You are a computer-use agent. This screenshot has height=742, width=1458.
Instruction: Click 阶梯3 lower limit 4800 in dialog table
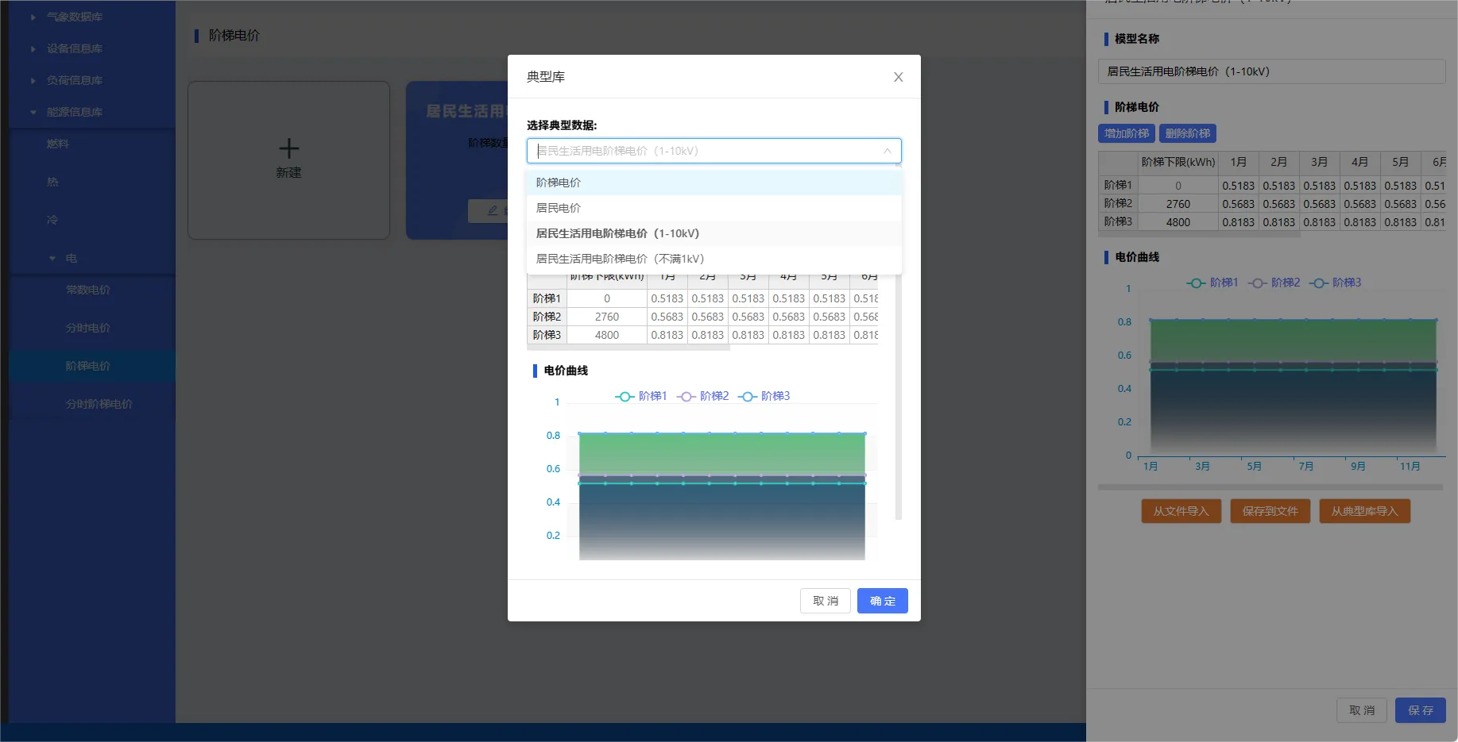(606, 335)
